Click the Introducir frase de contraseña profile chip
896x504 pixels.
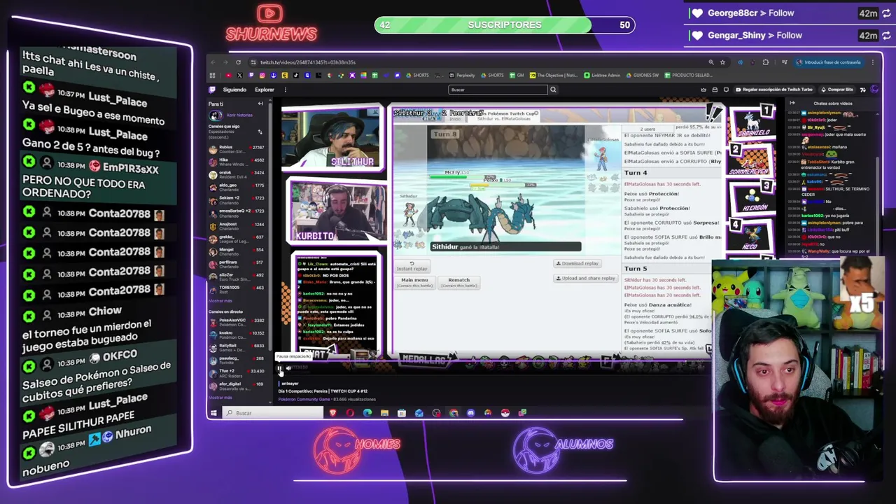click(x=829, y=62)
